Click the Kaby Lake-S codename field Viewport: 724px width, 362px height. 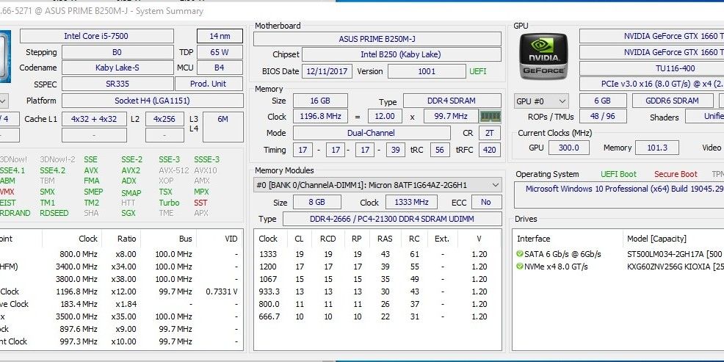point(117,68)
